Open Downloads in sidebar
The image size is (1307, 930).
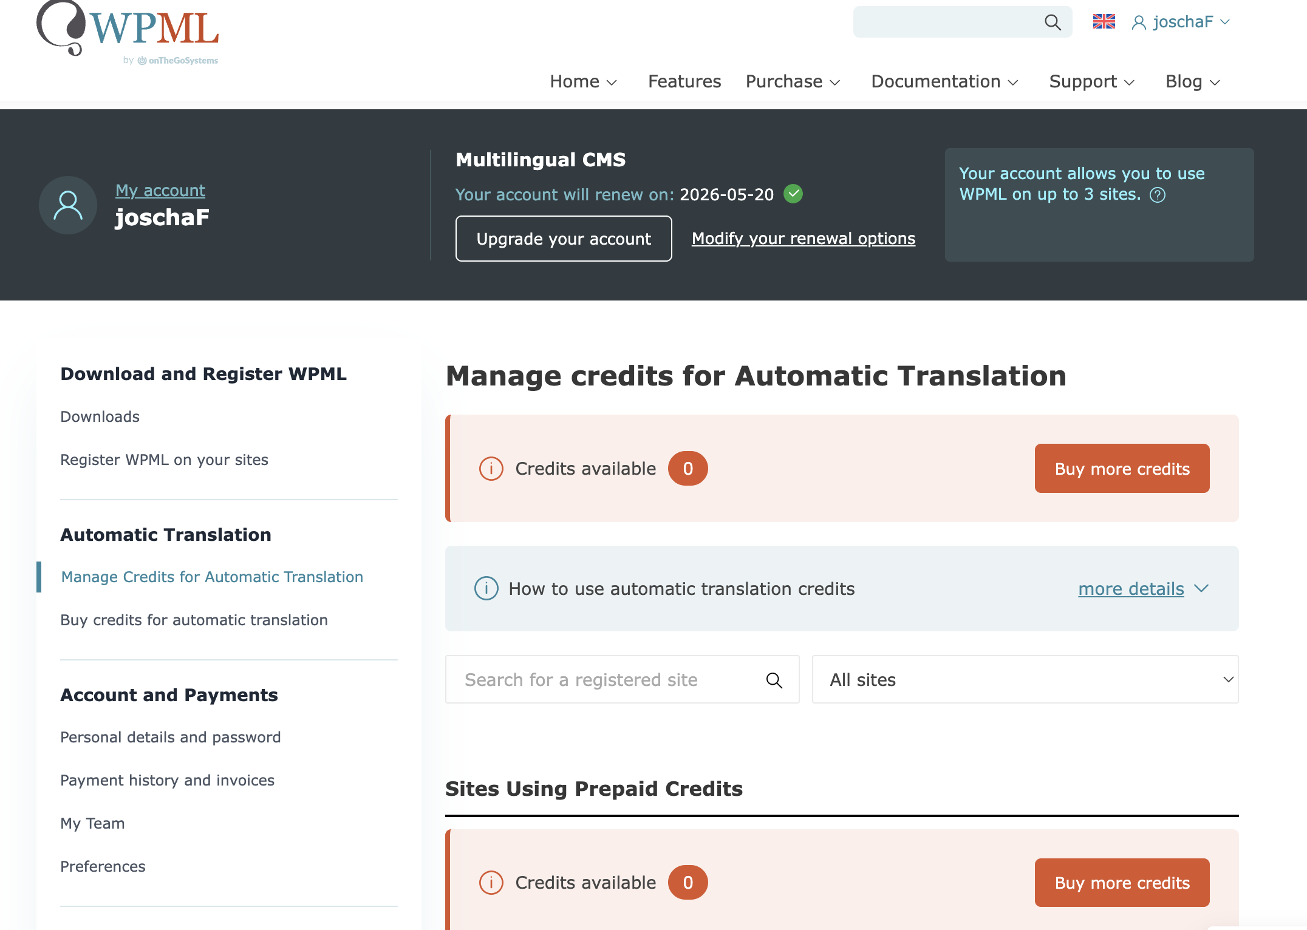[100, 416]
